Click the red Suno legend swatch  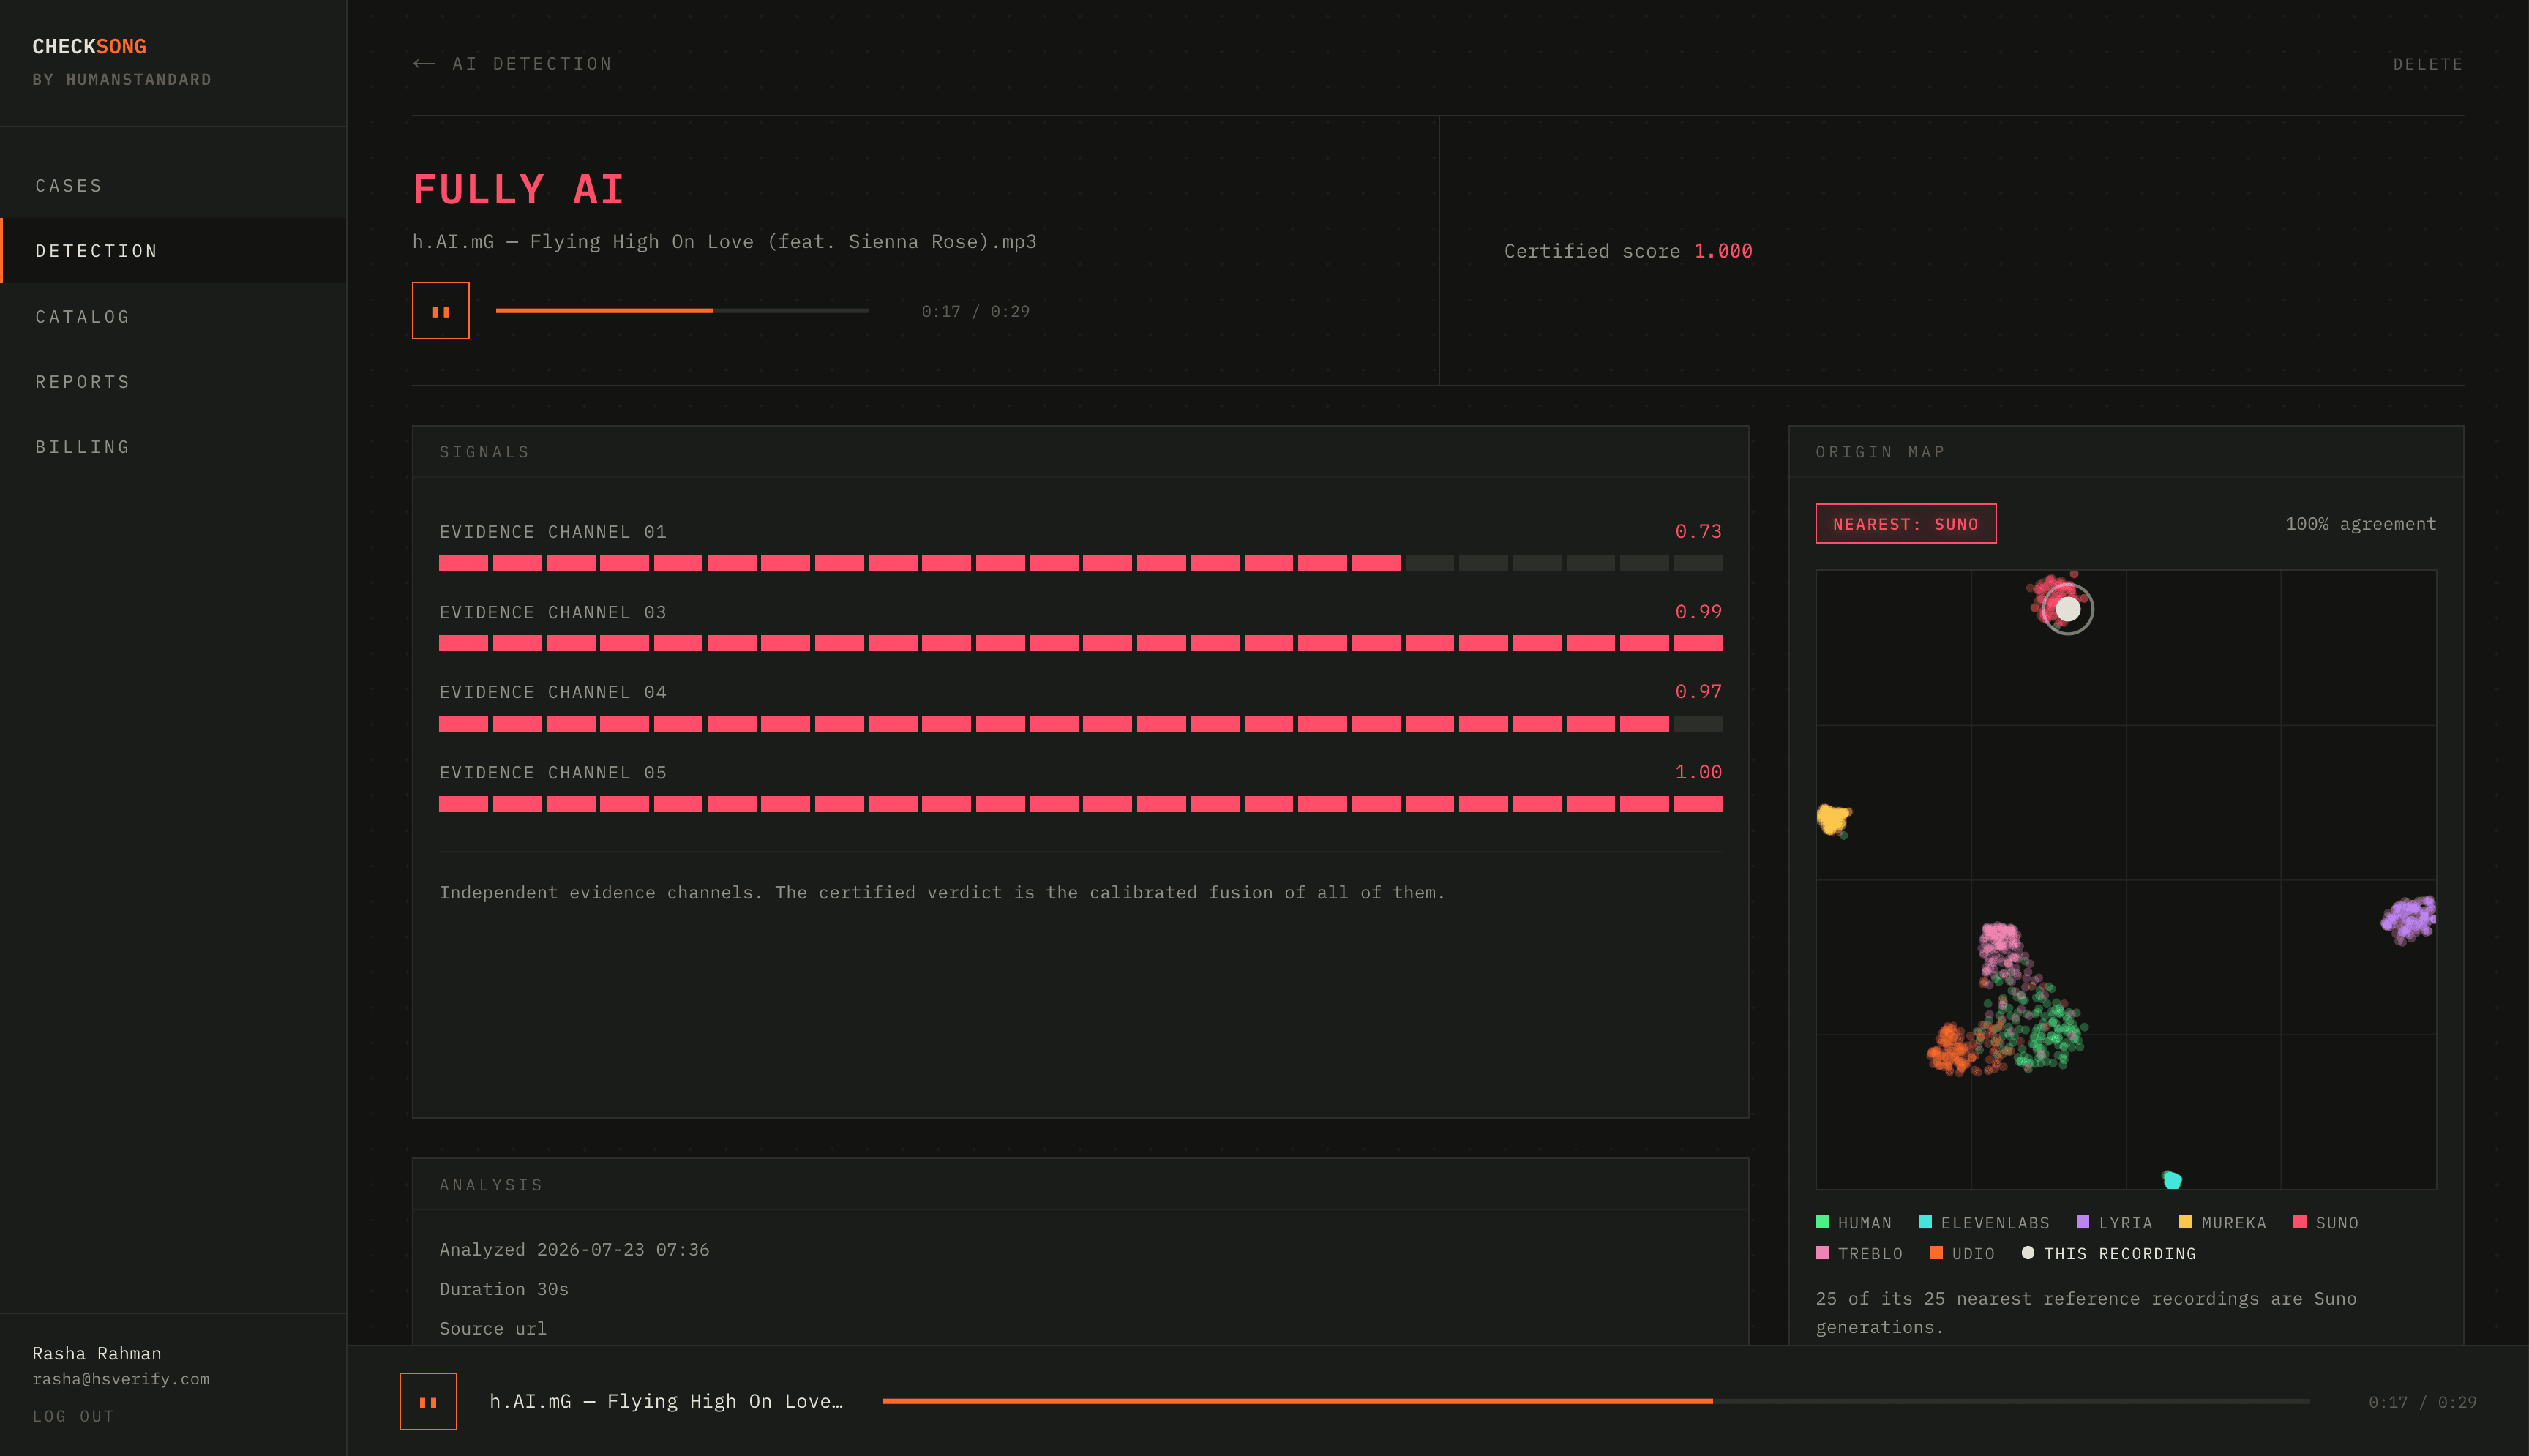[x=2299, y=1222]
